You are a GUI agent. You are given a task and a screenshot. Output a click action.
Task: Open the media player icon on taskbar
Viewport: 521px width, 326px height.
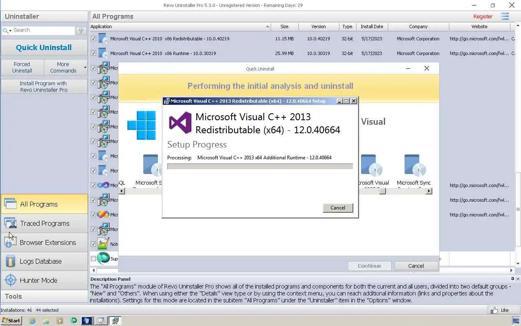(x=60, y=321)
